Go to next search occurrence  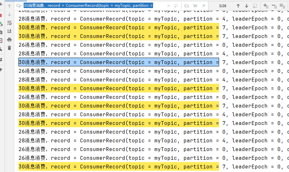pyautogui.click(x=246, y=6)
